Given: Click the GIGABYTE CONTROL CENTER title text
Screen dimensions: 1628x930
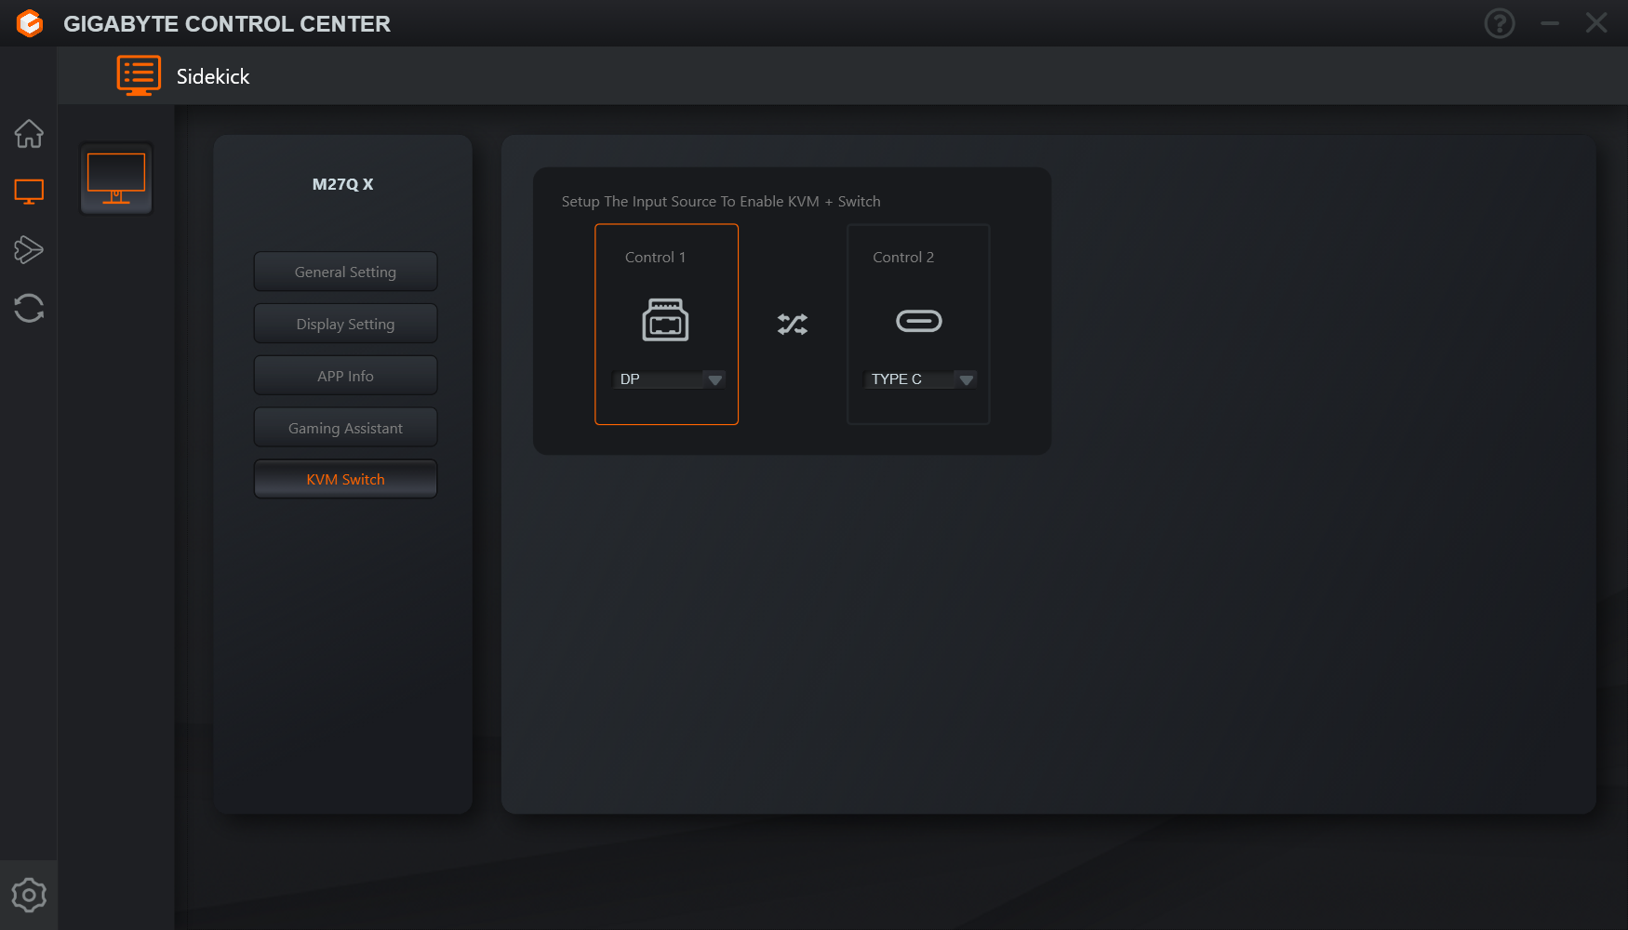Looking at the screenshot, I should [x=227, y=24].
